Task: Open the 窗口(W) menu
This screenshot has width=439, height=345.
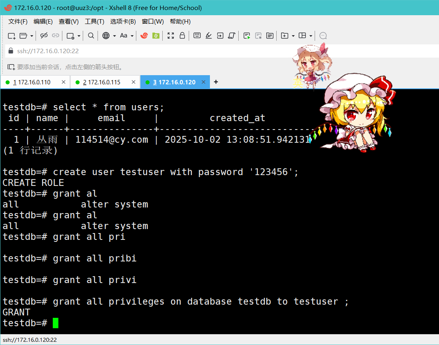Action: pyautogui.click(x=153, y=22)
